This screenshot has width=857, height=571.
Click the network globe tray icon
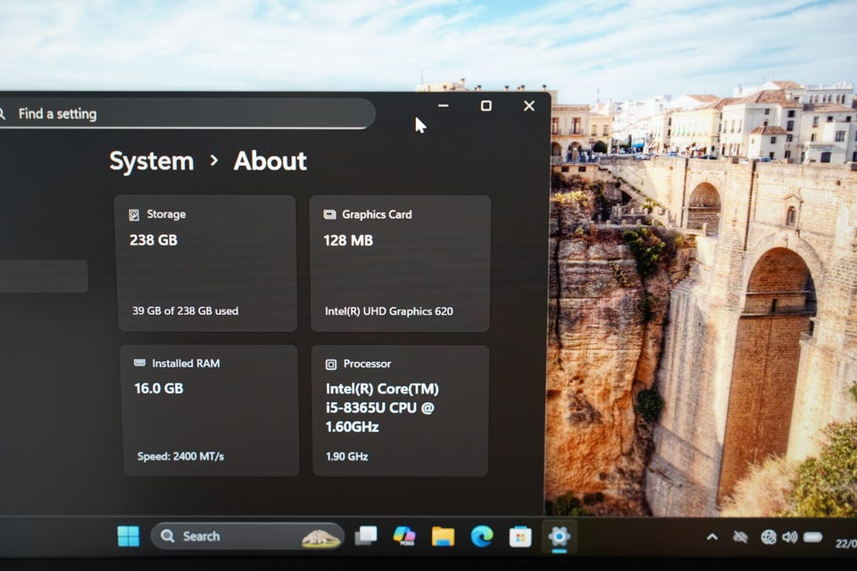click(769, 538)
